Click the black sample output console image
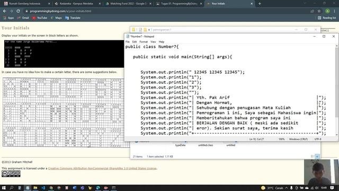This screenshot has height=191, width=339. click(x=64, y=54)
